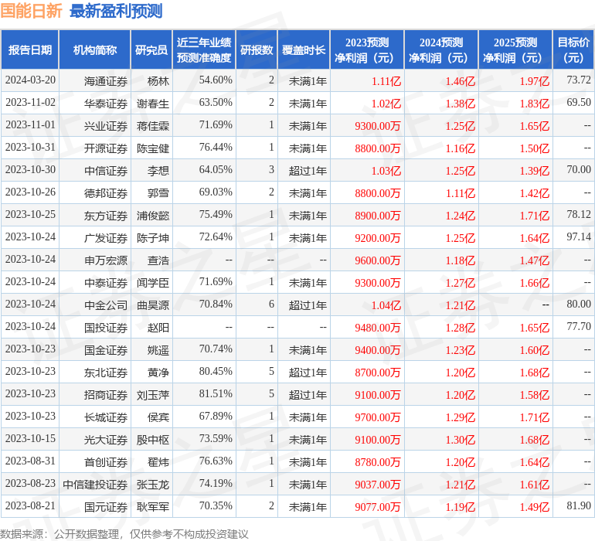
Task: Click accuracy value 81.51%
Action: [x=216, y=393]
